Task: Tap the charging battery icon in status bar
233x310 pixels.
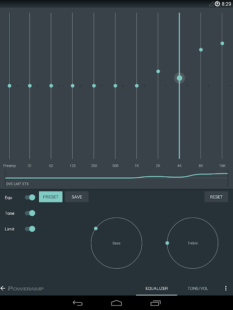Action: [217, 4]
